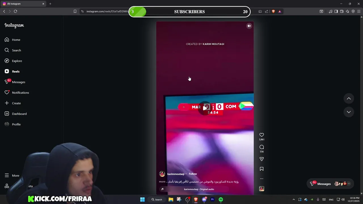
Task: Open the tab search button
Action: (x=321, y=11)
